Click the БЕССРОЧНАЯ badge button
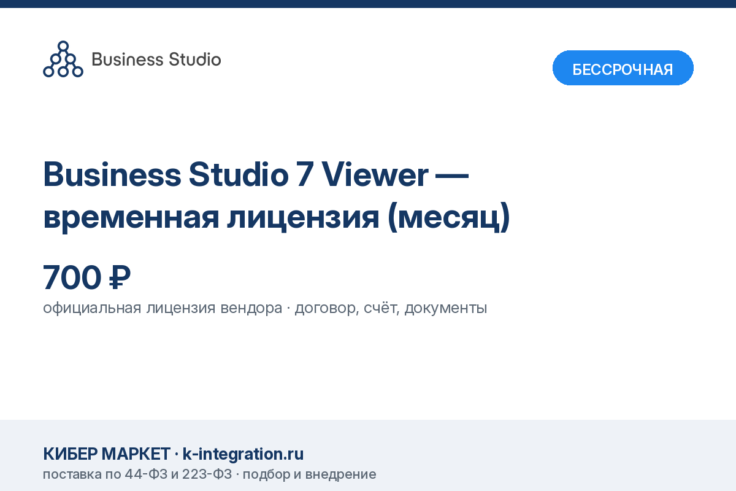736x491 pixels. [623, 68]
